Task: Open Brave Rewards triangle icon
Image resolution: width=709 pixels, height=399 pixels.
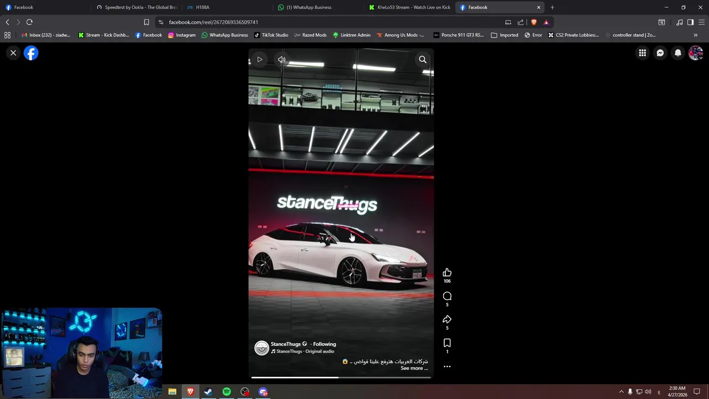Action: click(546, 22)
